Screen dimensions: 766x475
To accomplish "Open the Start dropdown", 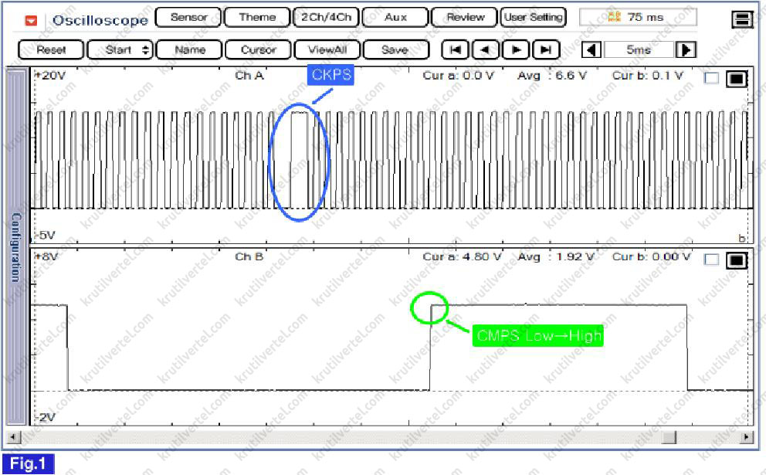I will coord(120,50).
